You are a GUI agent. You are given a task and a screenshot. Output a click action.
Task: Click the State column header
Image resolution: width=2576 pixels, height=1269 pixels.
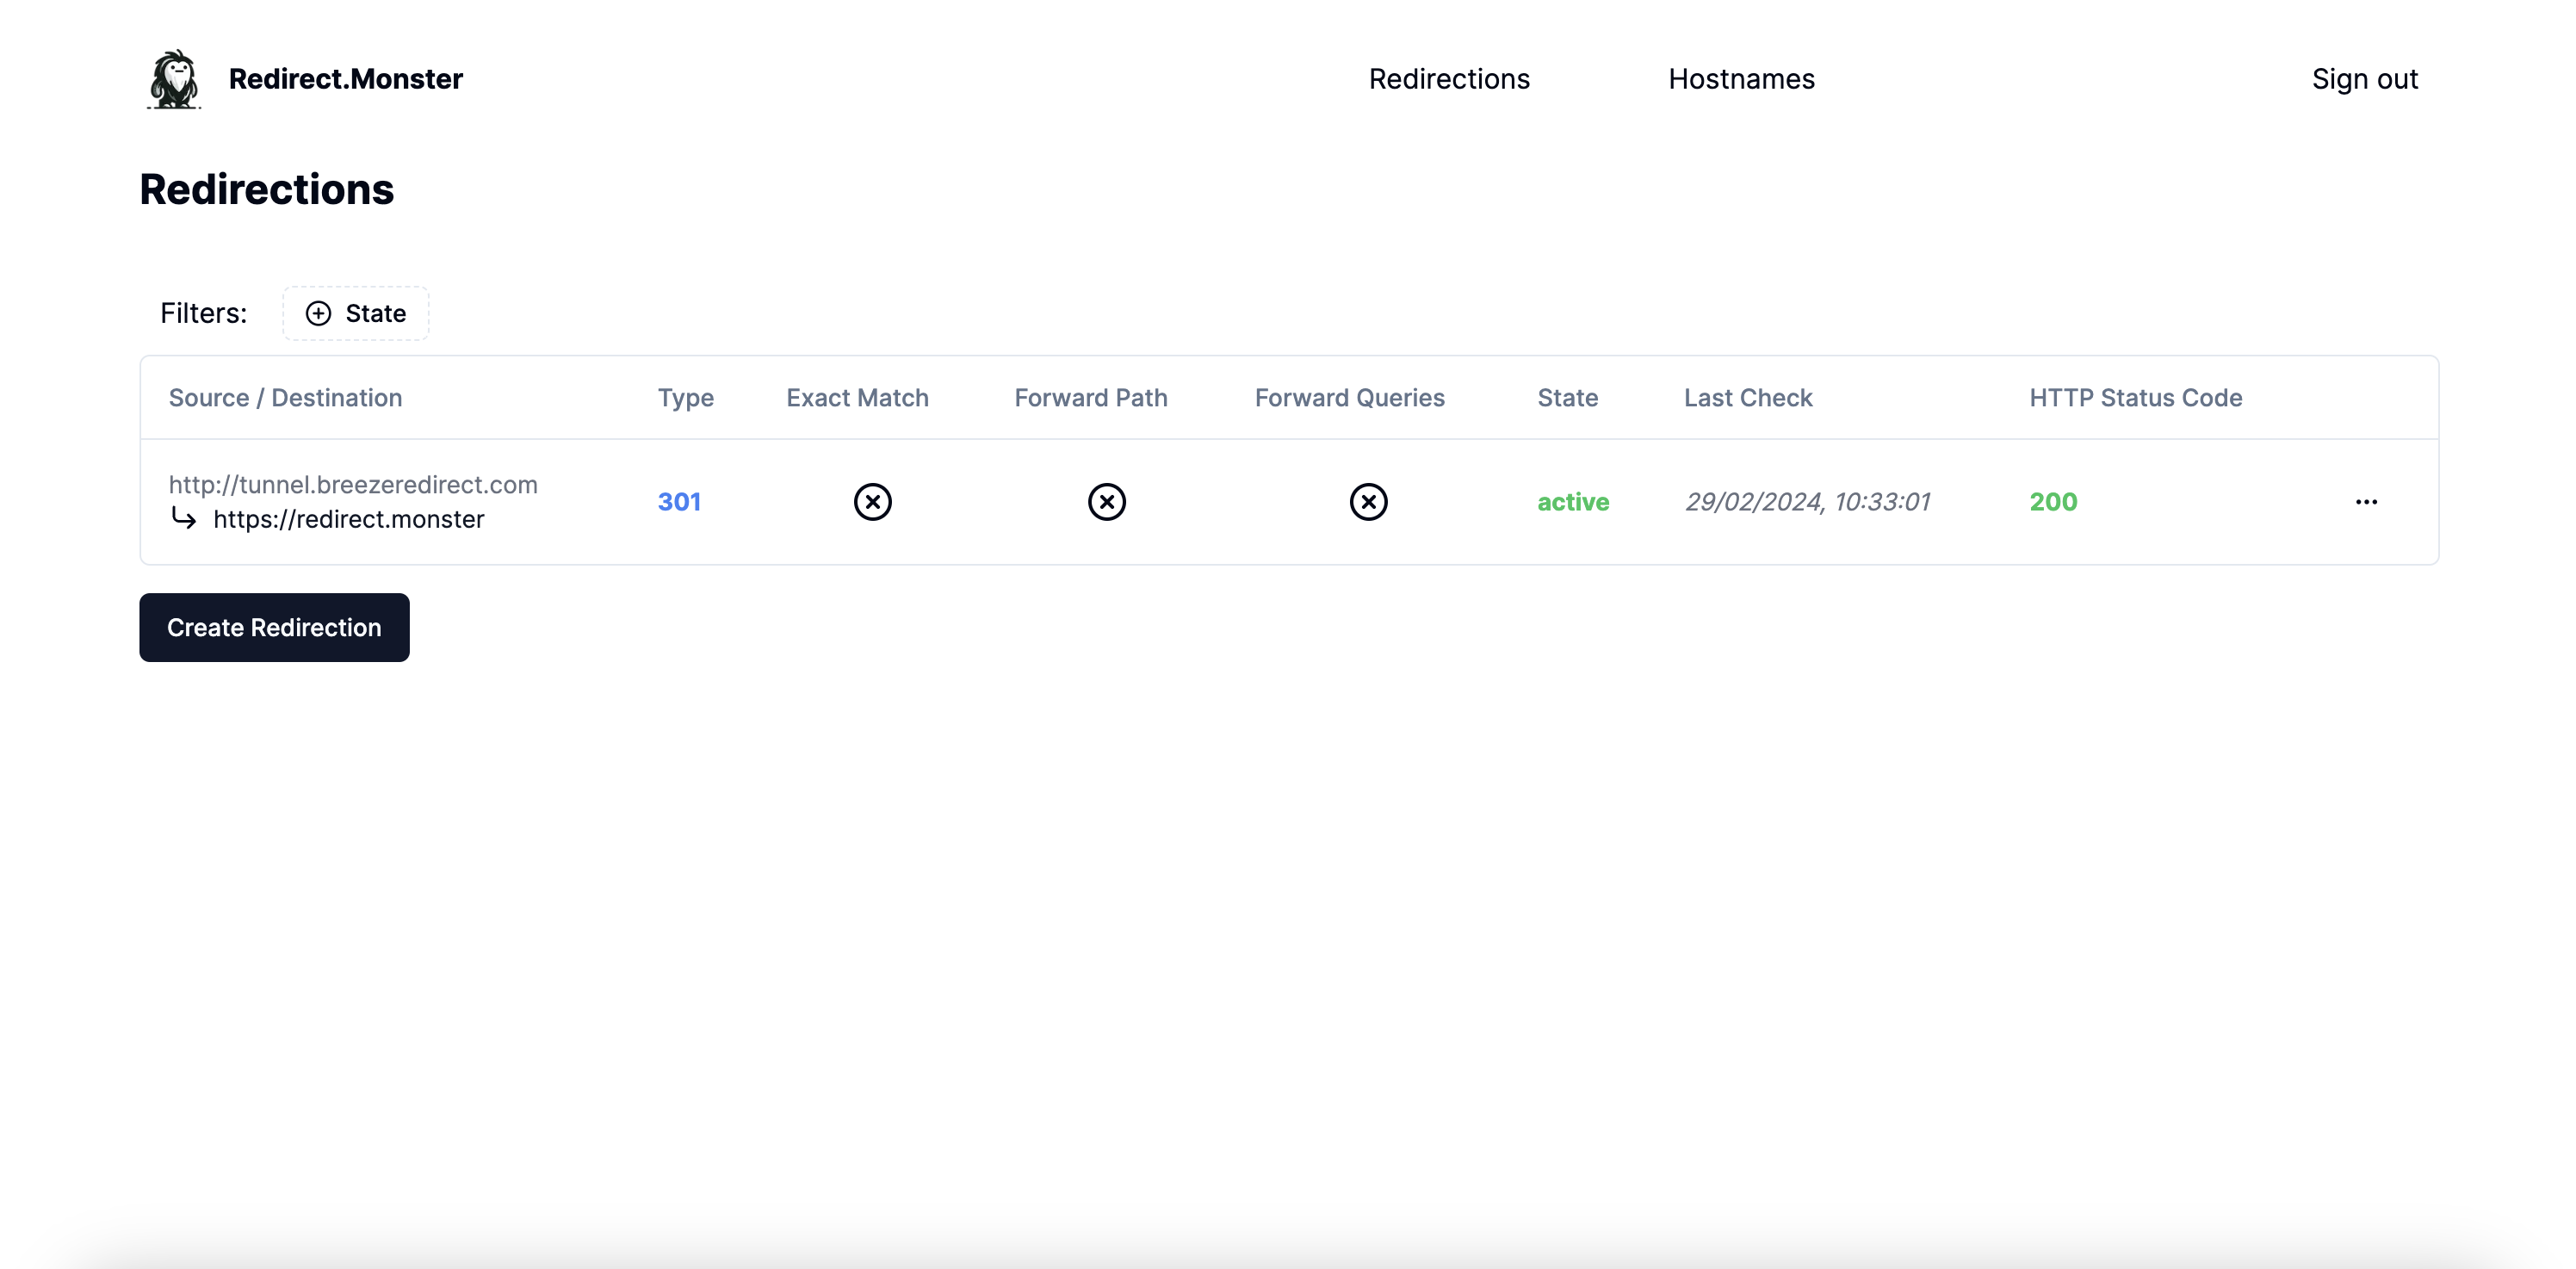point(1567,398)
